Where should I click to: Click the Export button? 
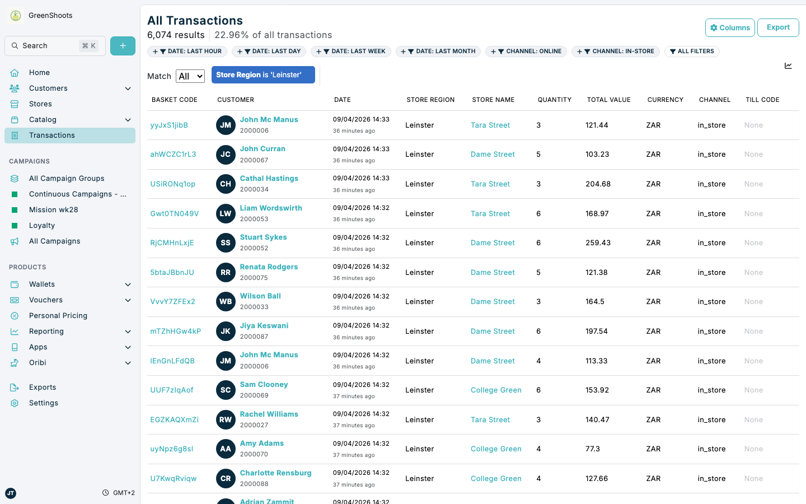778,27
